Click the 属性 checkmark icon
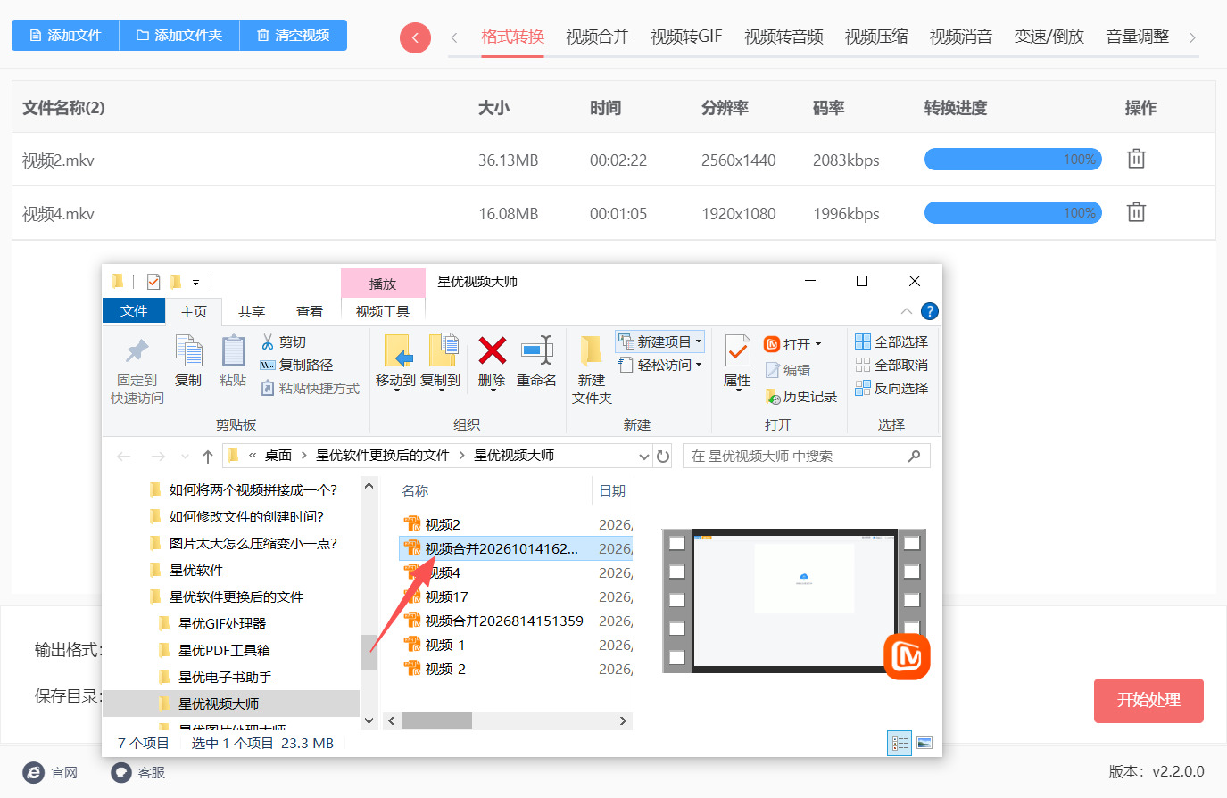This screenshot has height=798, width=1227. coord(737,350)
